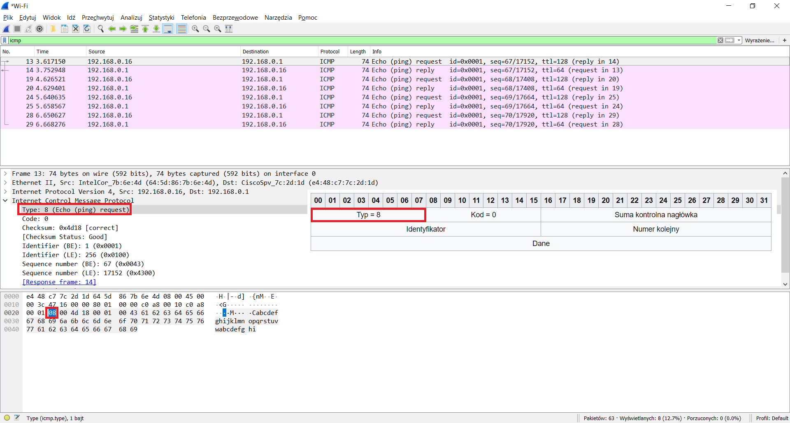The height and width of the screenshot is (423, 790).
Task: Select packet 19 at time 4.626521
Action: [395, 79]
